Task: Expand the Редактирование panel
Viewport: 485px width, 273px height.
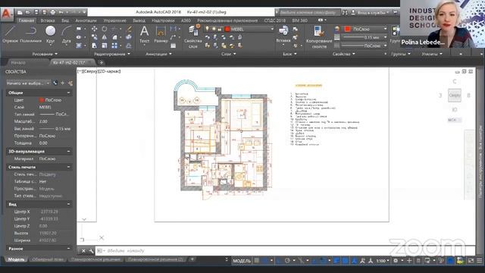Action: (112, 54)
